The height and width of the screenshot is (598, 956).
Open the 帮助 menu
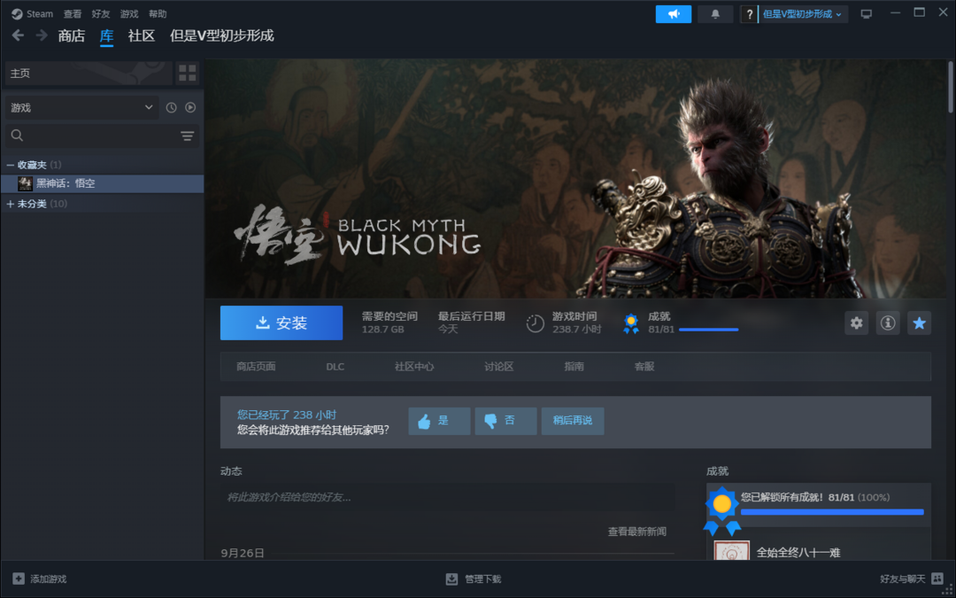point(158,13)
